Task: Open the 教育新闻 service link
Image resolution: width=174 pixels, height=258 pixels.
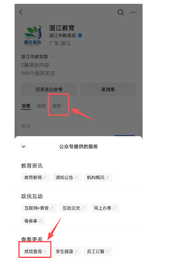Action: pos(35,177)
